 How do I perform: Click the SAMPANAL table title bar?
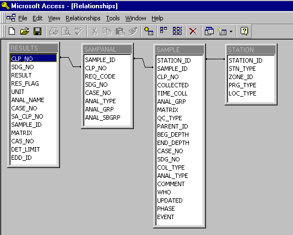click(107, 49)
